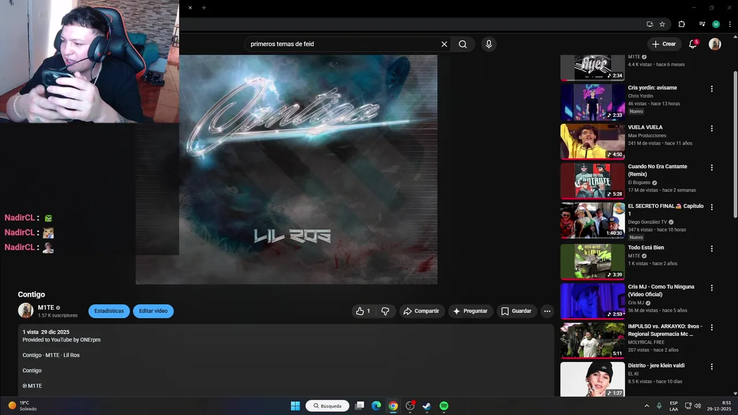Click the Preguntar button
Viewport: 738px width, 415px height.
click(x=470, y=311)
